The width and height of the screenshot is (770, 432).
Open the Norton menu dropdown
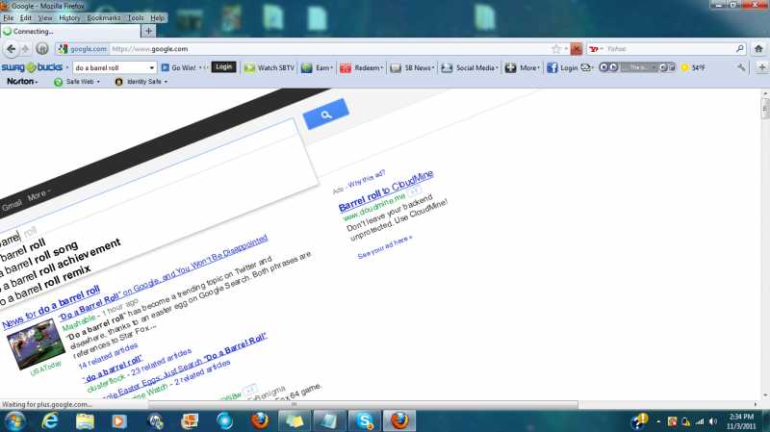[21, 81]
